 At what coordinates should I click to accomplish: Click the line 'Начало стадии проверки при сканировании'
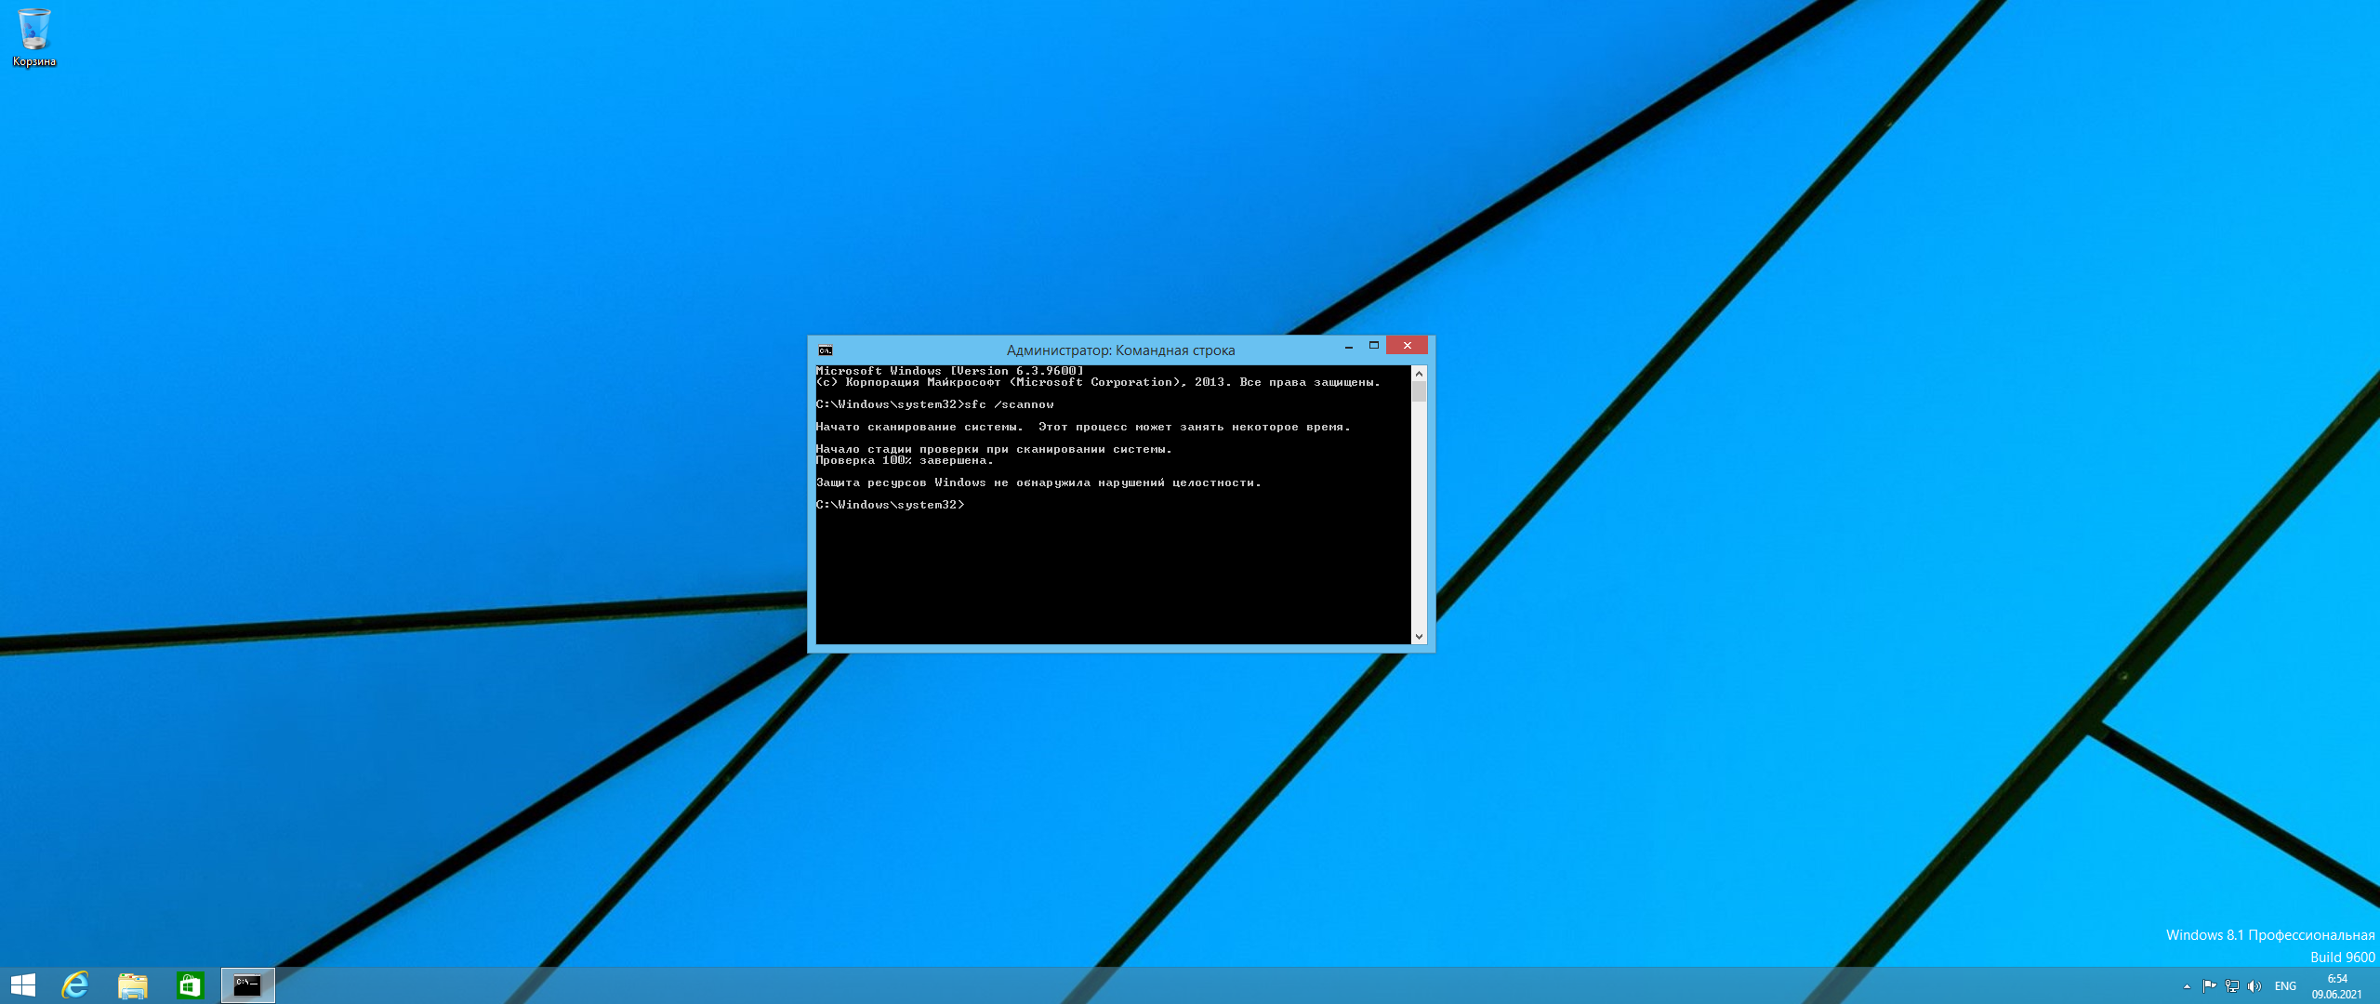pos(994,449)
